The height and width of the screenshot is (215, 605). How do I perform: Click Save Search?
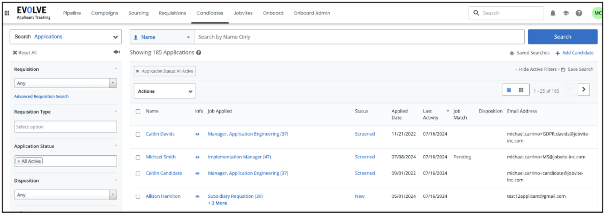pyautogui.click(x=577, y=69)
